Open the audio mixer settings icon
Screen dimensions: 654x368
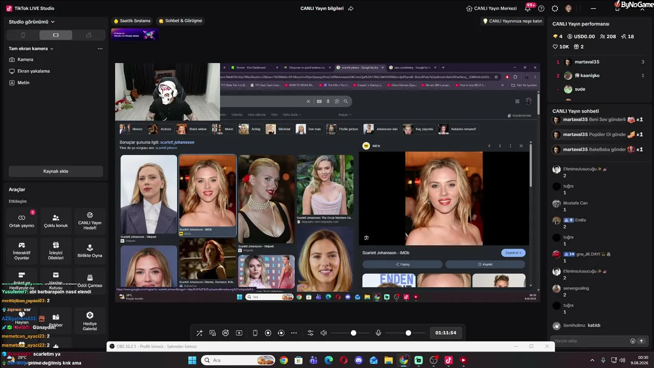point(310,333)
